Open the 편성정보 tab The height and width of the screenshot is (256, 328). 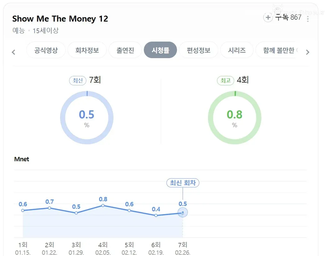pos(198,50)
